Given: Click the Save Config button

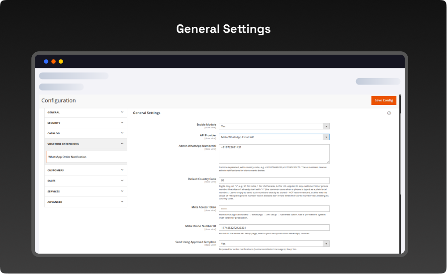Looking at the screenshot, I should point(384,100).
